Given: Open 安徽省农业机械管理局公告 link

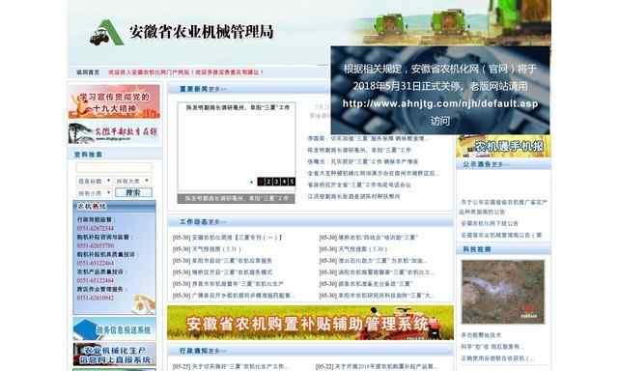Looking at the screenshot, I should tap(501, 236).
